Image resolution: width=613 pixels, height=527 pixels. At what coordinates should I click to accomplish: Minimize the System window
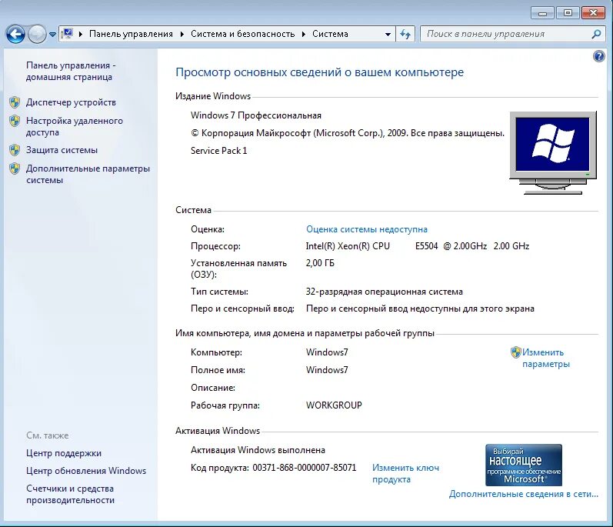coord(542,13)
